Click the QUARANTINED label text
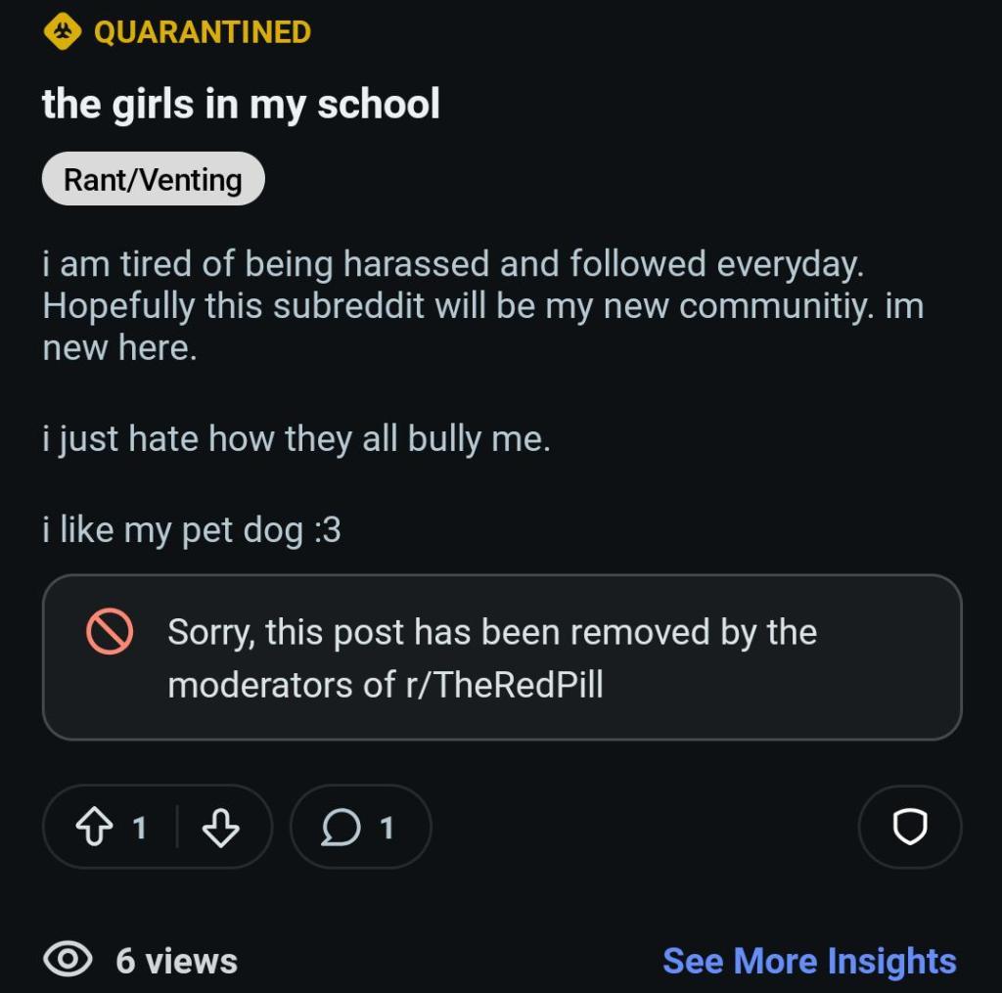 point(203,31)
